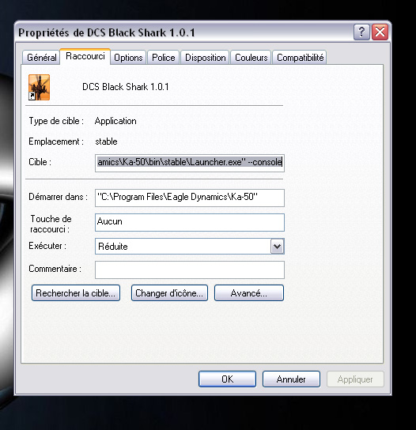Cancel with the Annuler button
The height and width of the screenshot is (430, 416).
291,379
